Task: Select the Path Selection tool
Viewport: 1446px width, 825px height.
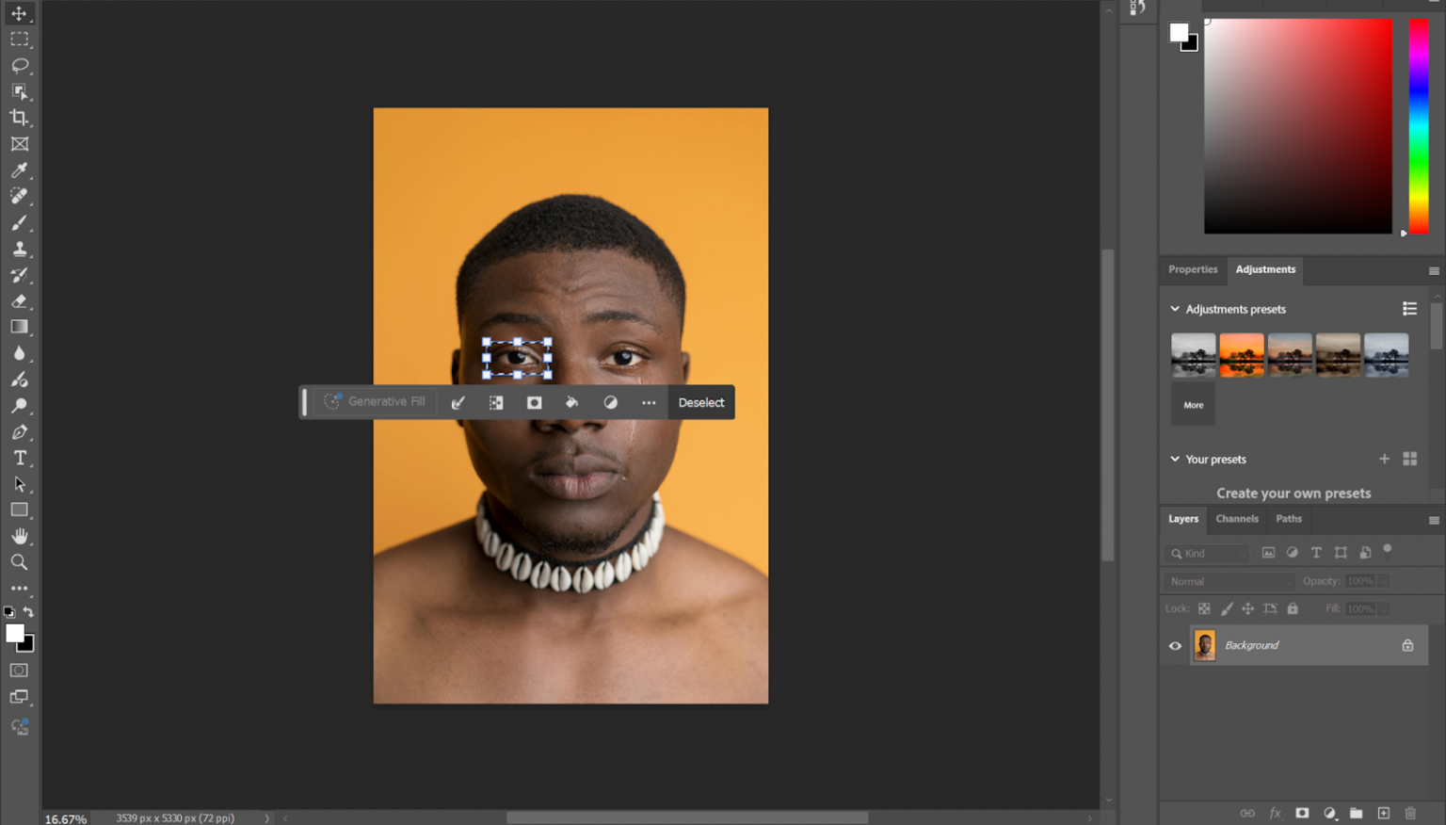Action: [x=19, y=484]
